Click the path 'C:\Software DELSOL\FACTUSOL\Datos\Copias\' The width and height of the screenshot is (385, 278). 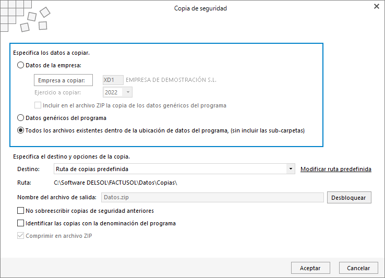pyautogui.click(x=115, y=183)
